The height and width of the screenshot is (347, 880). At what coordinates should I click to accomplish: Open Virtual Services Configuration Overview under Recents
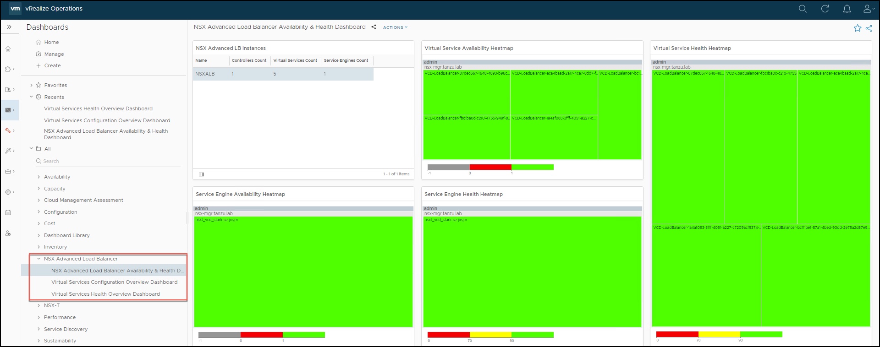point(107,120)
